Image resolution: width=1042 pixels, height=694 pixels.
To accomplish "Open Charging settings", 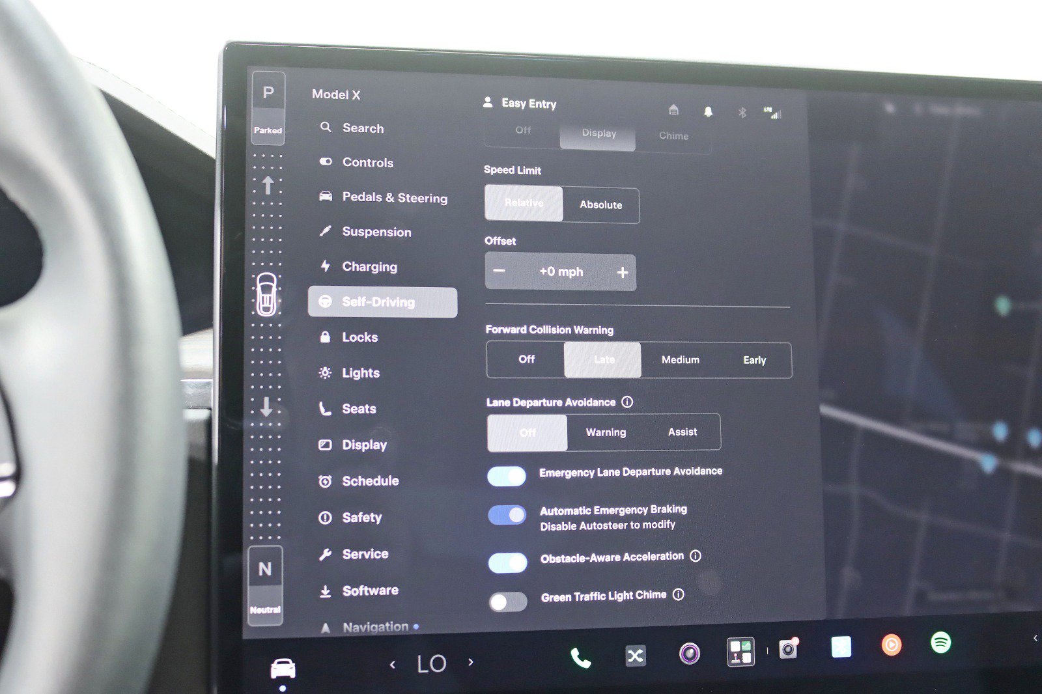I will pos(358,266).
